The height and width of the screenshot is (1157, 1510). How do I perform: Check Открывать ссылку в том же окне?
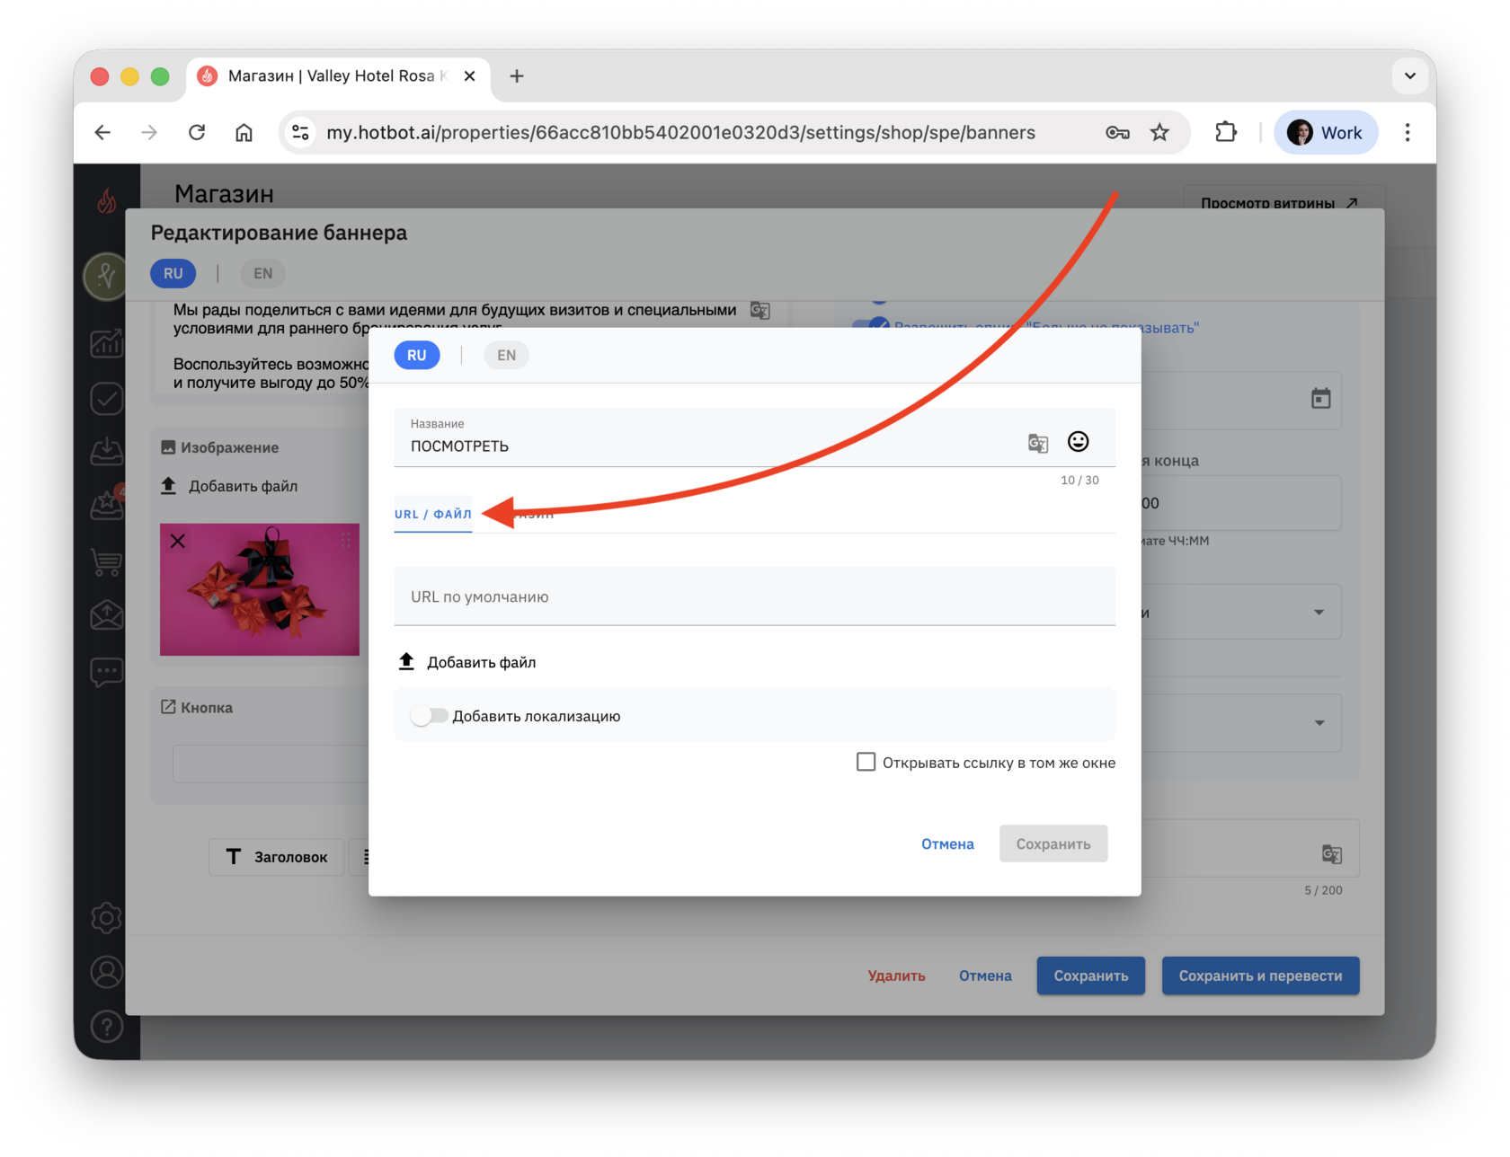866,763
